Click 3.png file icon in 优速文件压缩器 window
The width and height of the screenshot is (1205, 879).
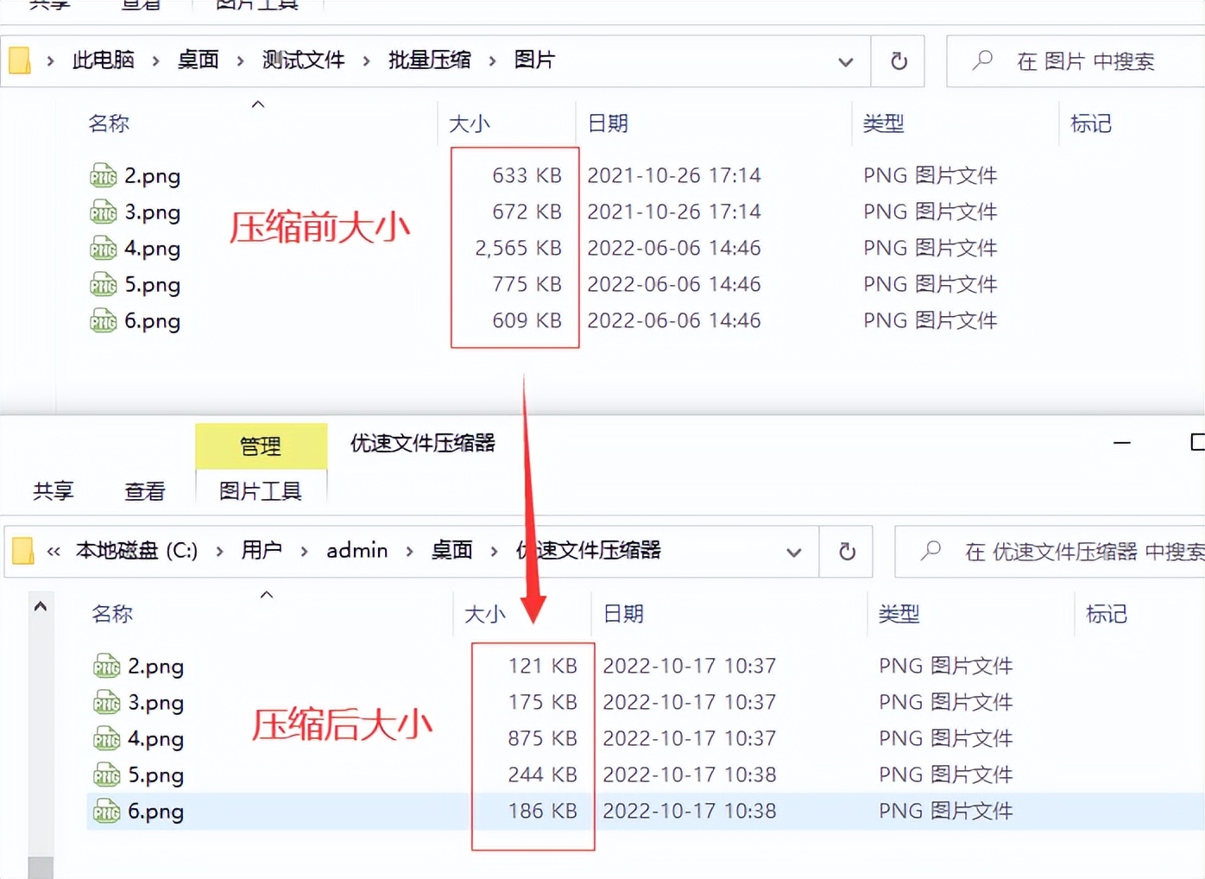tap(107, 703)
